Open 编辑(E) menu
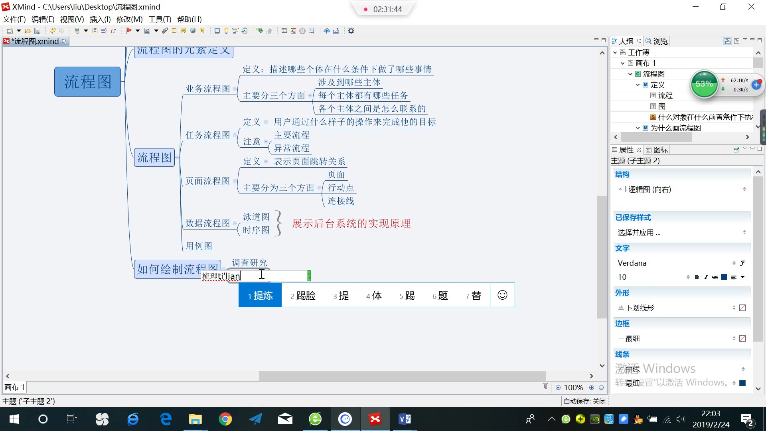 43,19
